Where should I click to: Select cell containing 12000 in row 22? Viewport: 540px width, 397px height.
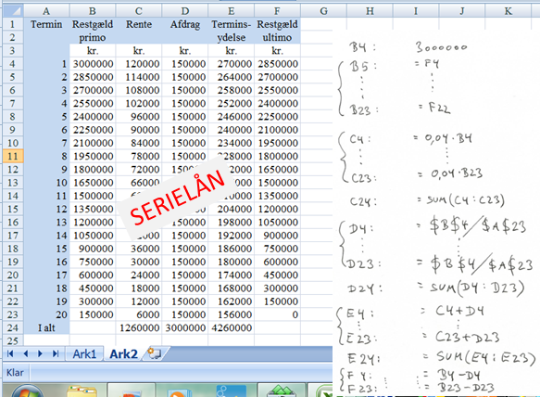(x=139, y=301)
